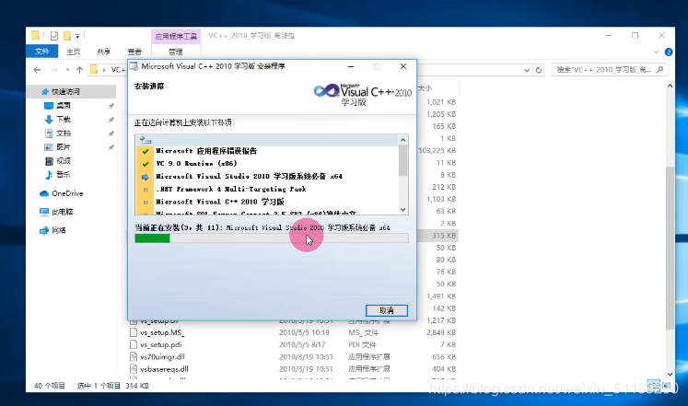Unpin 桌面 pin icon in quick access
The width and height of the screenshot is (688, 406).
pyautogui.click(x=111, y=106)
